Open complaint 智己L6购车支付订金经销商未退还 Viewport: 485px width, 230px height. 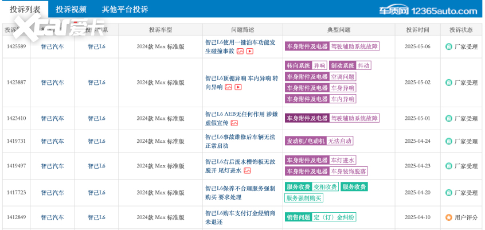coord(240,217)
